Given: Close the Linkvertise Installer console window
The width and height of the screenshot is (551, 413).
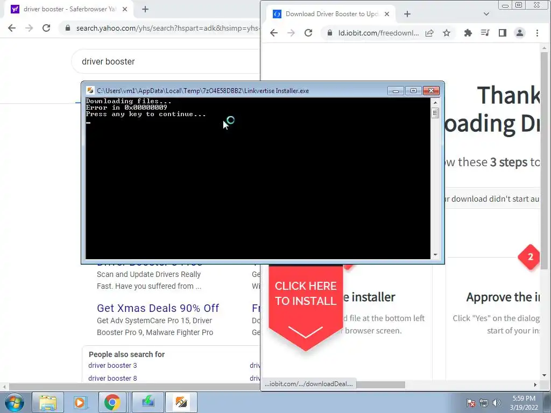Looking at the screenshot, I should pos(431,90).
